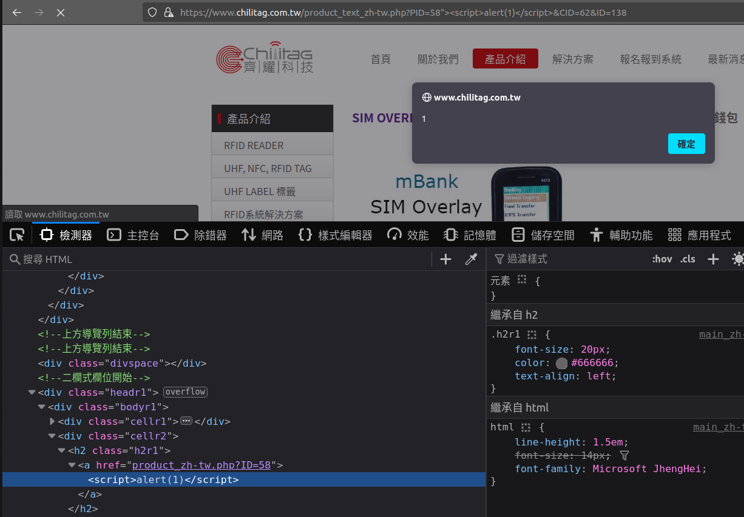This screenshot has width=744, height=517.
Task: Click the ellipsis badge in cellr1 node
Action: (x=186, y=421)
